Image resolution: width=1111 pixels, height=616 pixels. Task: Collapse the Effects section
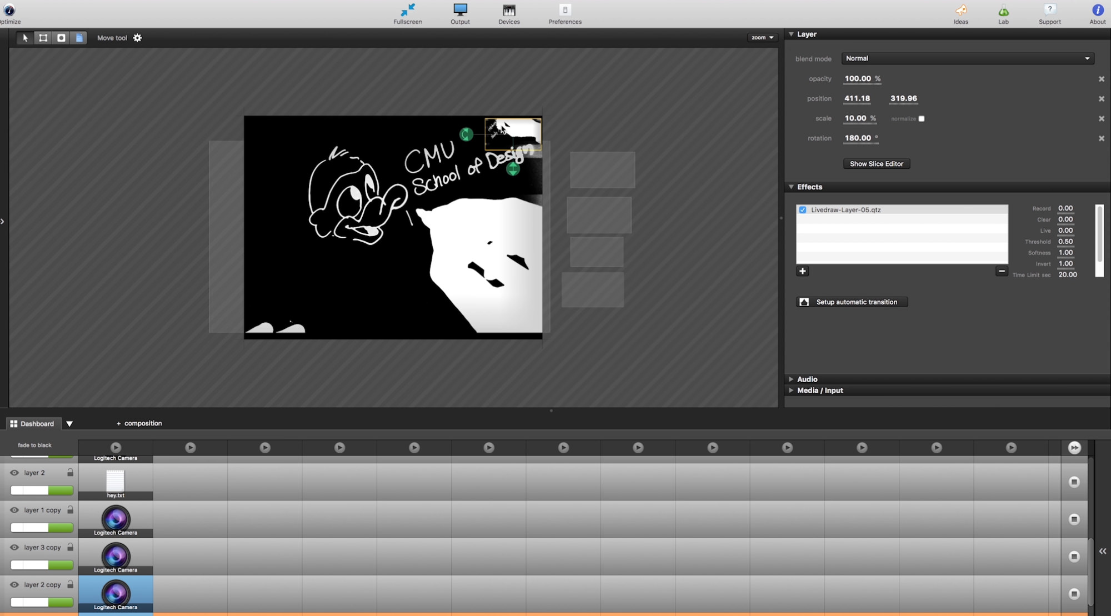(x=791, y=187)
